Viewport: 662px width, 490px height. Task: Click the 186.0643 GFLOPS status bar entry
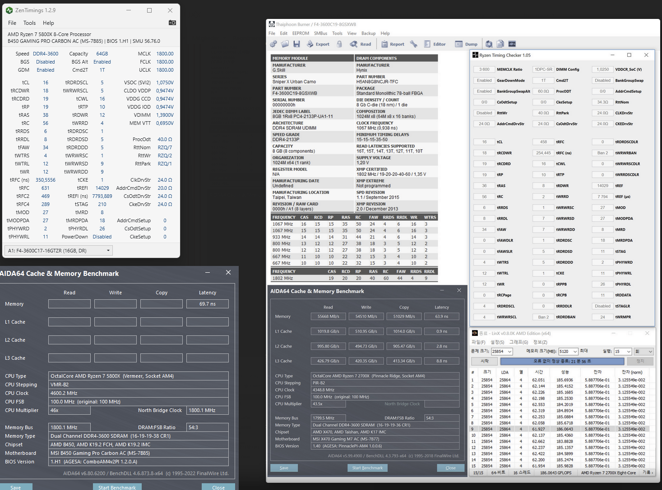(556, 472)
